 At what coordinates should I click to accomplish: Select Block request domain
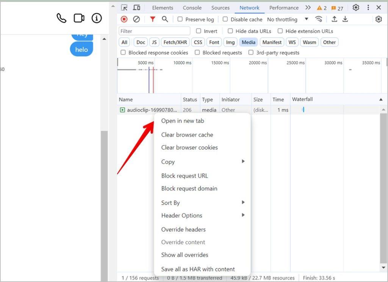189,189
